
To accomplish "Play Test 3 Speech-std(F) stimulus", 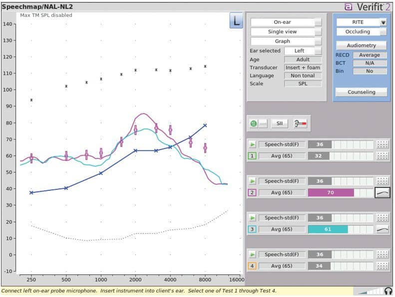I will 252,218.
